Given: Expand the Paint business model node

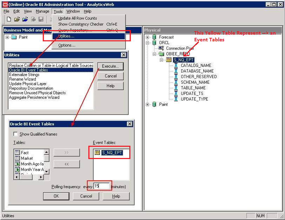Looking at the screenshot, I should click(x=7, y=37).
